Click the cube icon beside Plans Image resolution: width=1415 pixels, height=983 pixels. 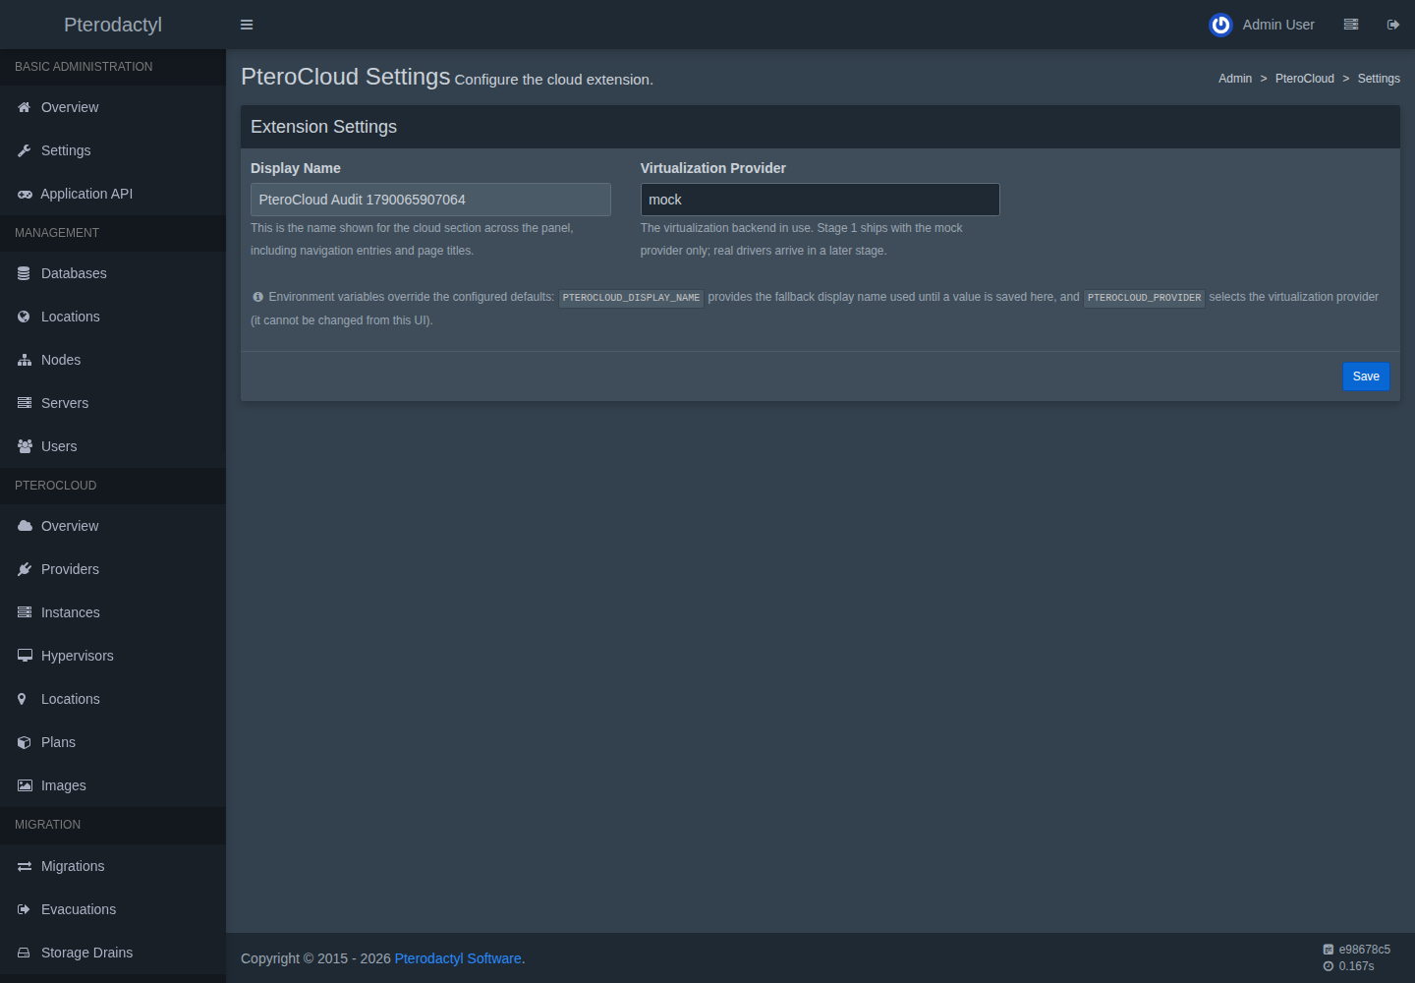coord(25,742)
